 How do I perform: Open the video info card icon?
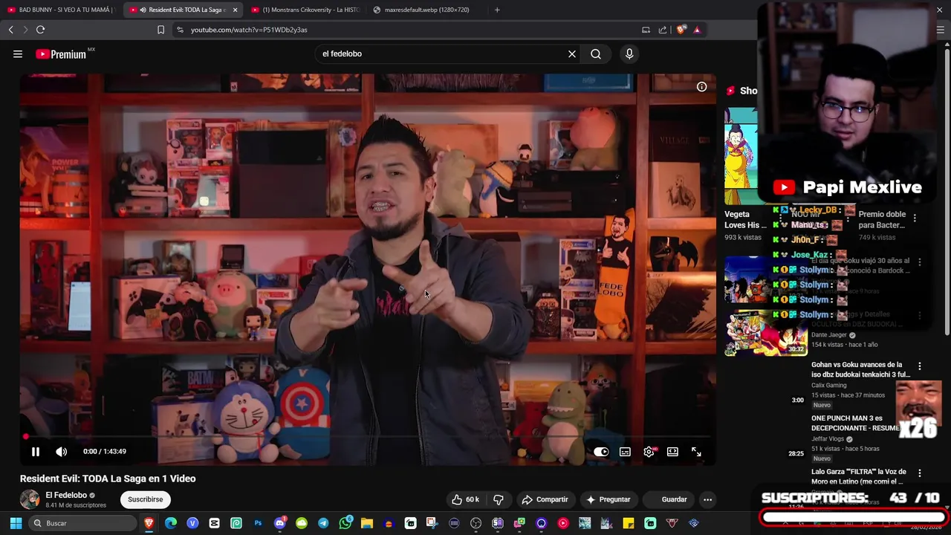[701, 87]
